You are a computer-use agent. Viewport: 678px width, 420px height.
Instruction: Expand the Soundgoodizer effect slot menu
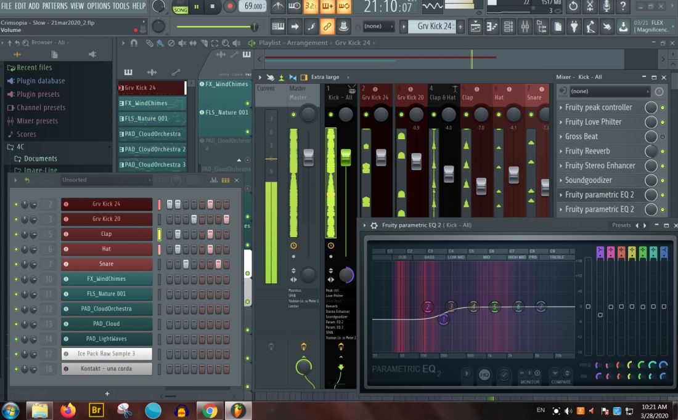pyautogui.click(x=561, y=180)
